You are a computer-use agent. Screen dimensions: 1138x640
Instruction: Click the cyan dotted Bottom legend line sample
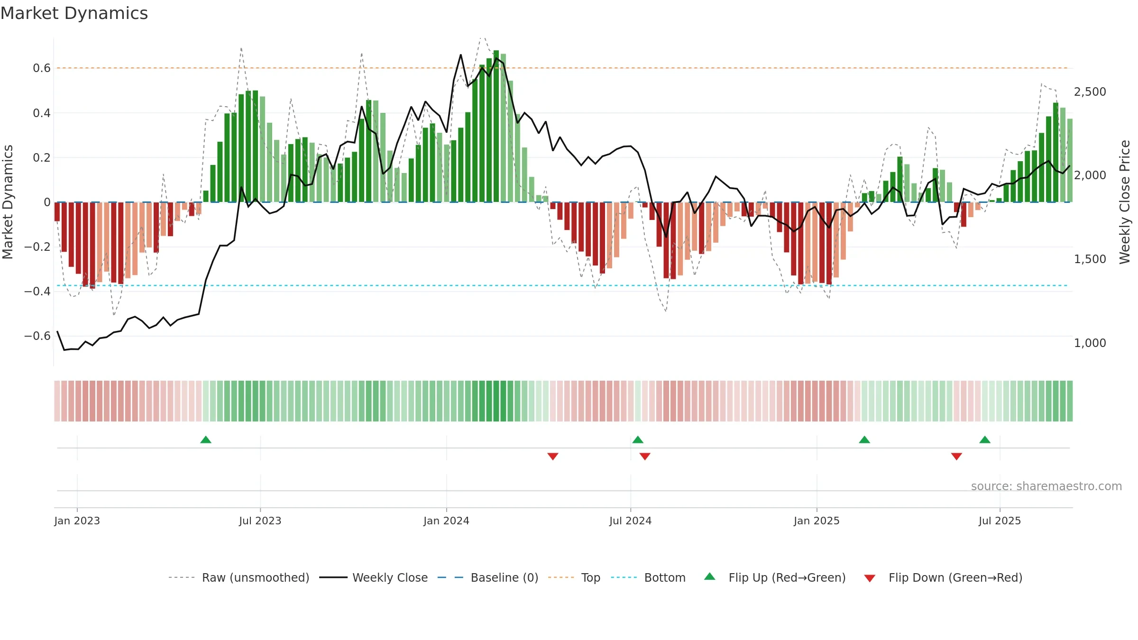tap(624, 577)
